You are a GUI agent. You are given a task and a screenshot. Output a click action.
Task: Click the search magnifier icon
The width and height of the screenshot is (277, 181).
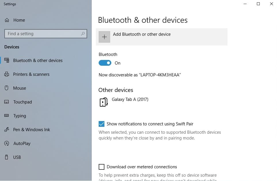[83, 34]
